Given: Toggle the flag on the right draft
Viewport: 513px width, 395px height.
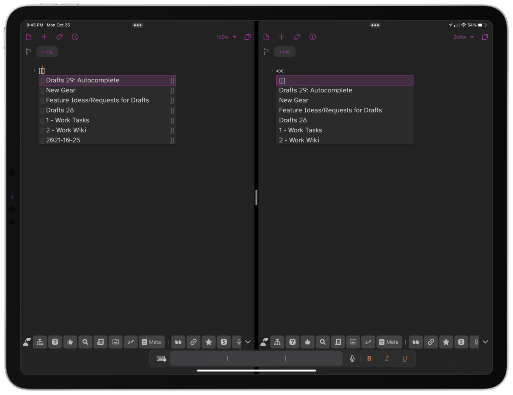Looking at the screenshot, I should coord(266,51).
